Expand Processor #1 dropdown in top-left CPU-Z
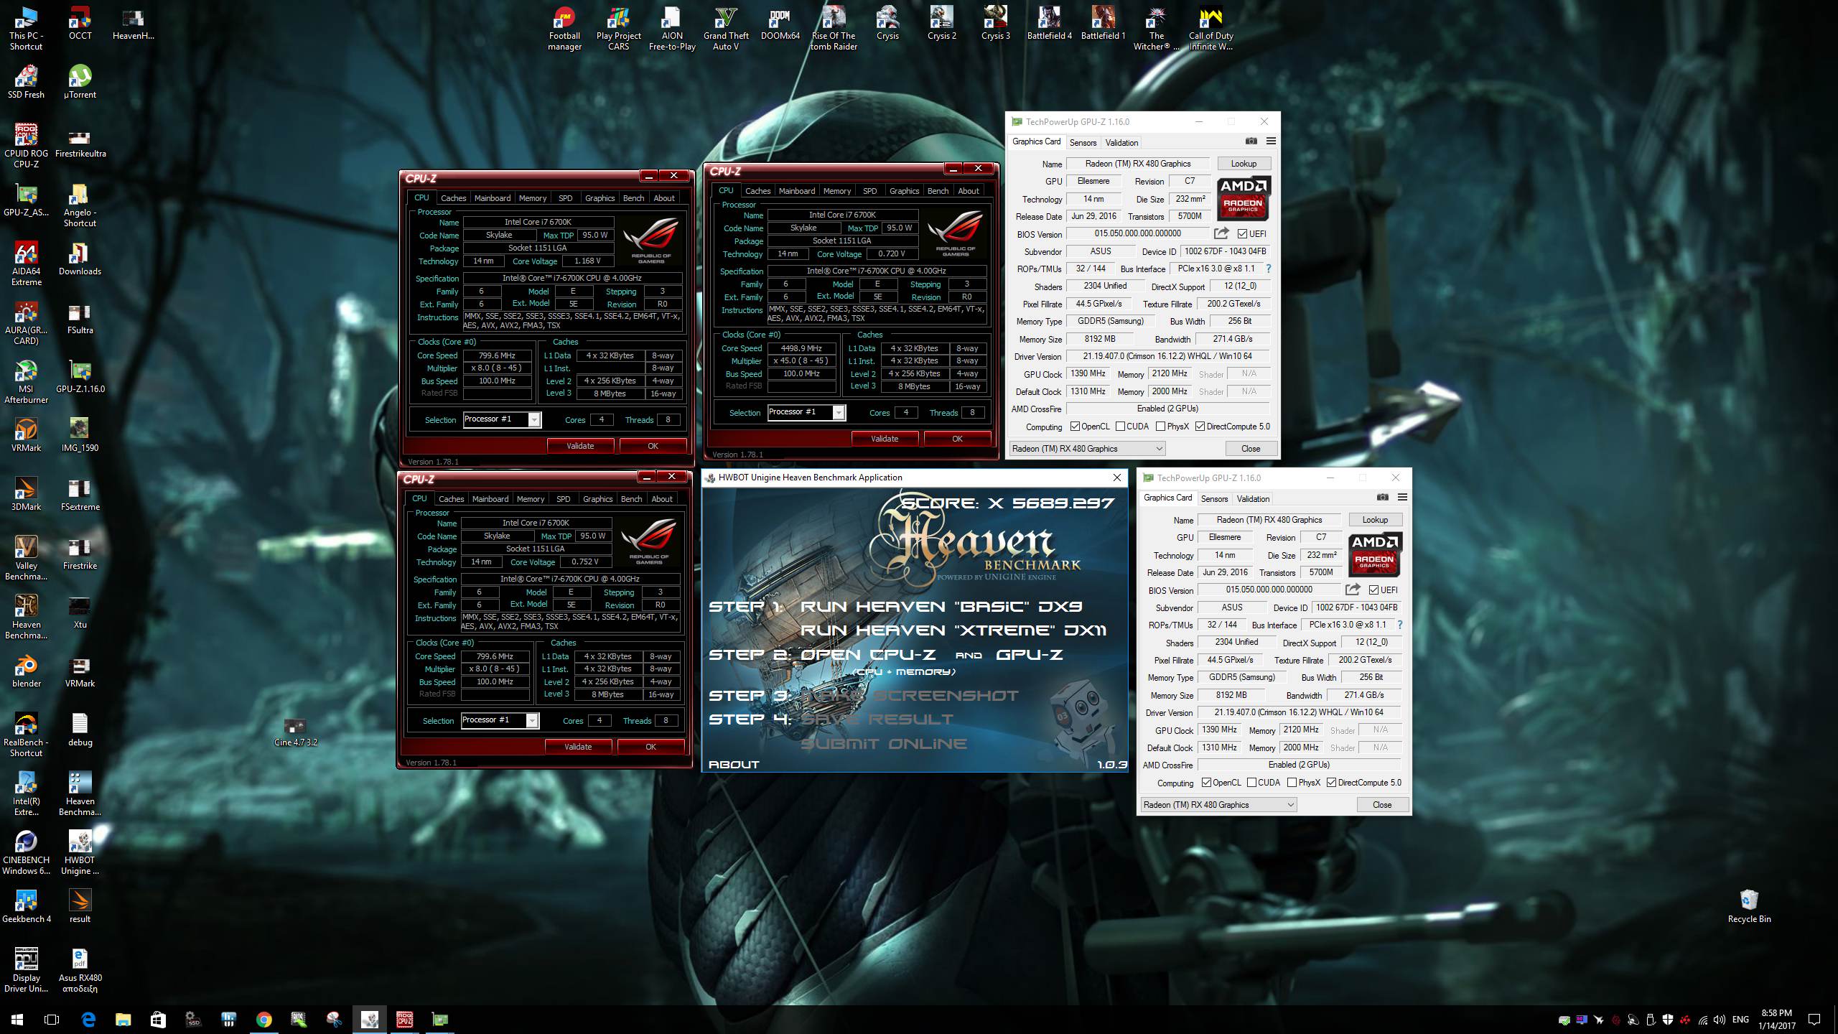Viewport: 1838px width, 1034px height. point(534,419)
